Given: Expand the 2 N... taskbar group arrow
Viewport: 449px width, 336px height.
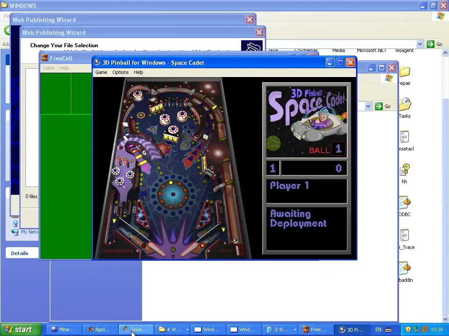Looking at the screenshot, I should click(295, 329).
